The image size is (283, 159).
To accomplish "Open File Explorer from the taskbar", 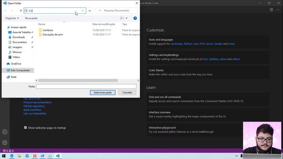I will [19, 156].
